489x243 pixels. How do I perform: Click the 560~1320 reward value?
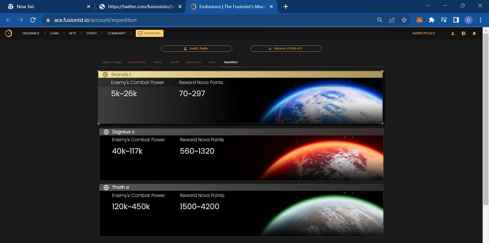pos(197,151)
